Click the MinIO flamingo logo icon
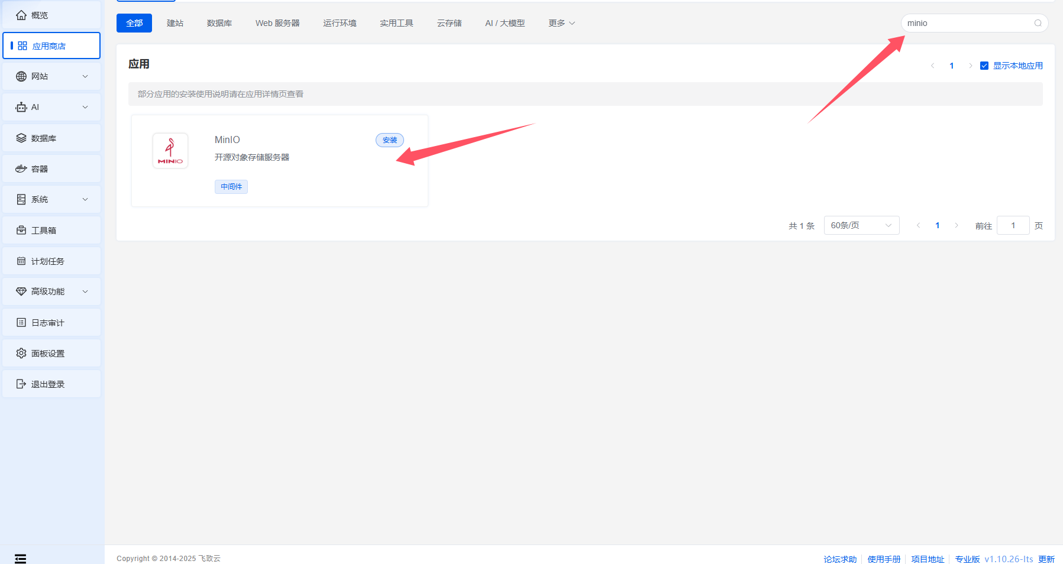This screenshot has height=564, width=1063. point(170,151)
